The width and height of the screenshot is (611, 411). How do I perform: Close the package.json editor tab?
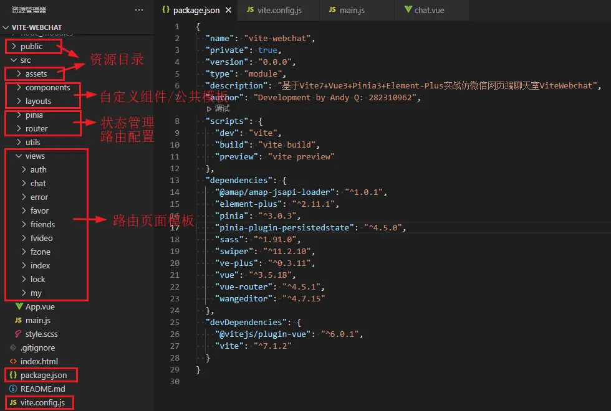(227, 10)
